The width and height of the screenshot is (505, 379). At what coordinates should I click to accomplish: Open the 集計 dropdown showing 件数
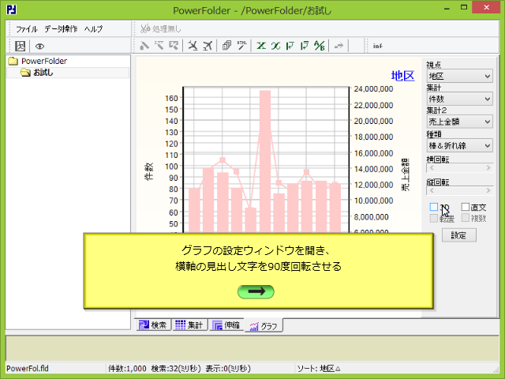(459, 99)
